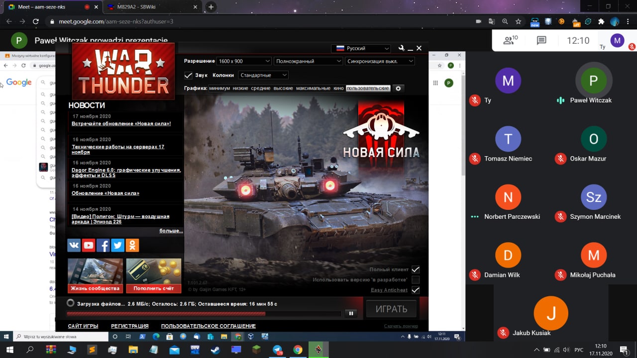Select минимум graphics preset
This screenshot has width=637, height=358.
(219, 89)
